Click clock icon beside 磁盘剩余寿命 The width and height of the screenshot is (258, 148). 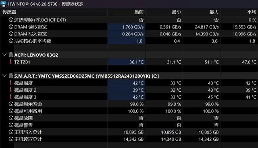(11, 104)
